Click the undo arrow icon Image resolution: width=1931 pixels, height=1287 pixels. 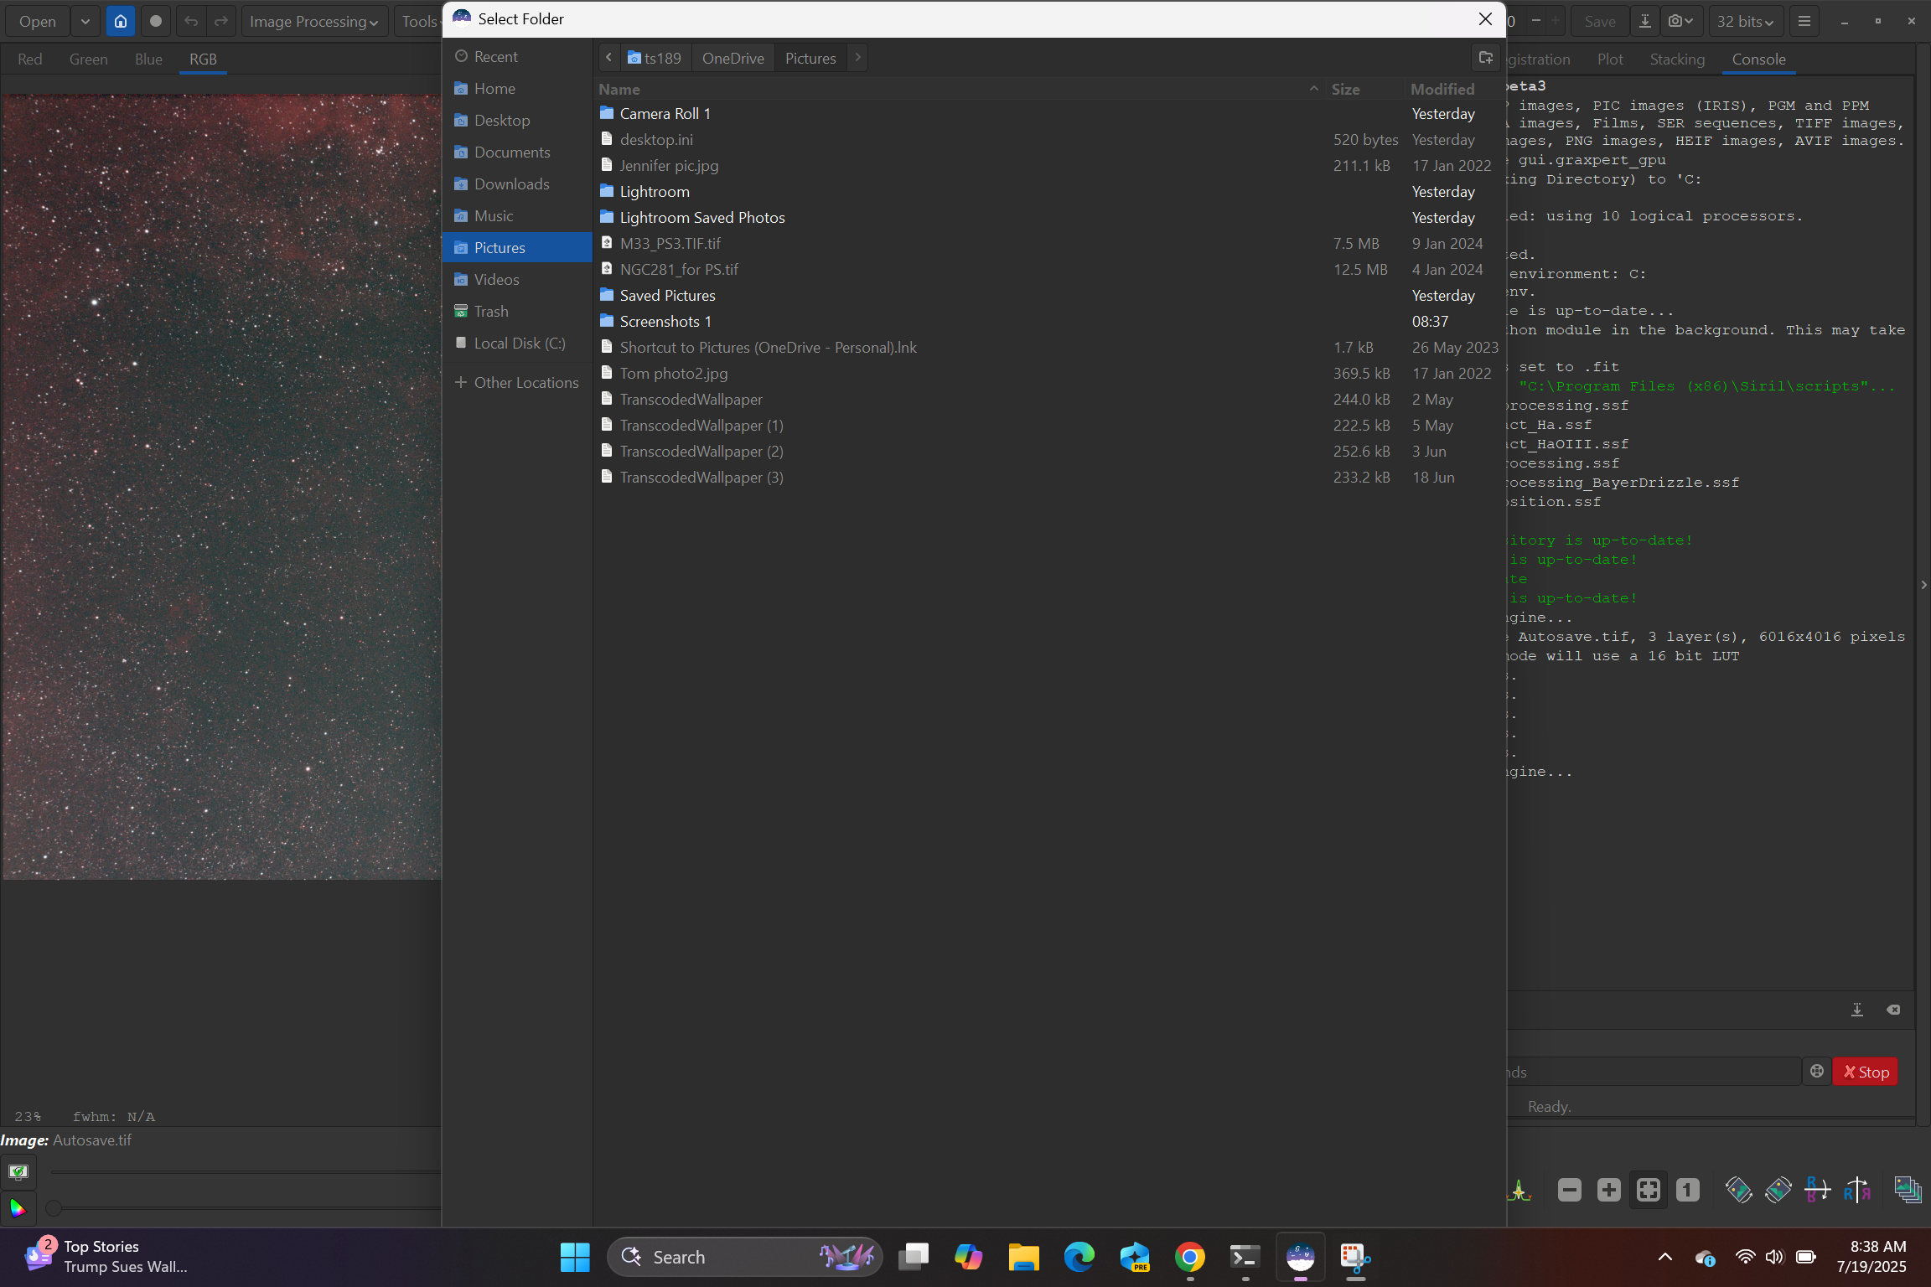click(x=191, y=21)
